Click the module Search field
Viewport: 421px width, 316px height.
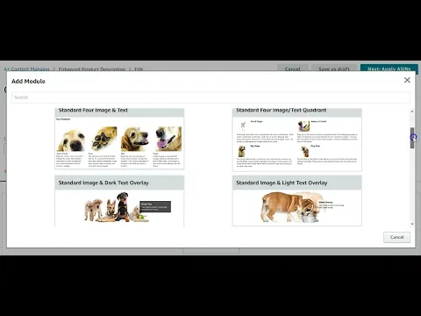tap(210, 97)
